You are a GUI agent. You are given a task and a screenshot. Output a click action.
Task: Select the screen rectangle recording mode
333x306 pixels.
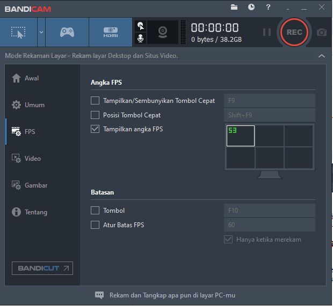(x=18, y=32)
